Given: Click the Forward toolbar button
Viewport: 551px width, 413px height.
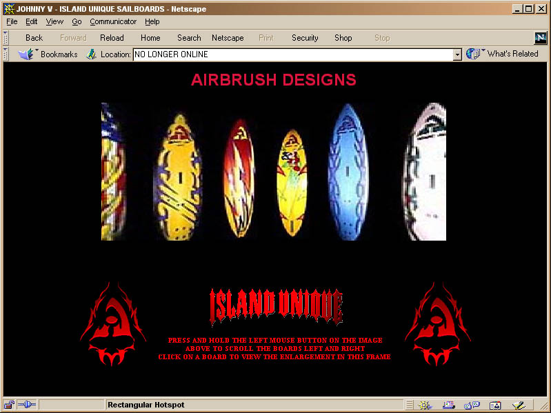Looking at the screenshot, I should [x=73, y=38].
